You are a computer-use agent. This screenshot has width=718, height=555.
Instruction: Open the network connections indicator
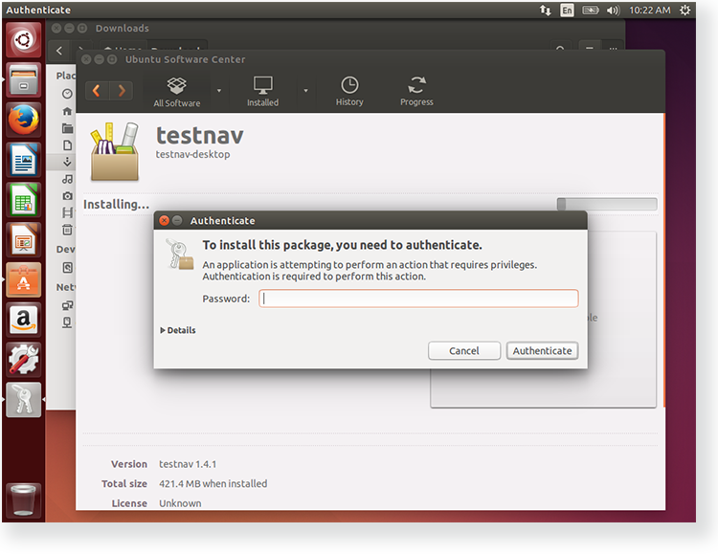(x=546, y=11)
